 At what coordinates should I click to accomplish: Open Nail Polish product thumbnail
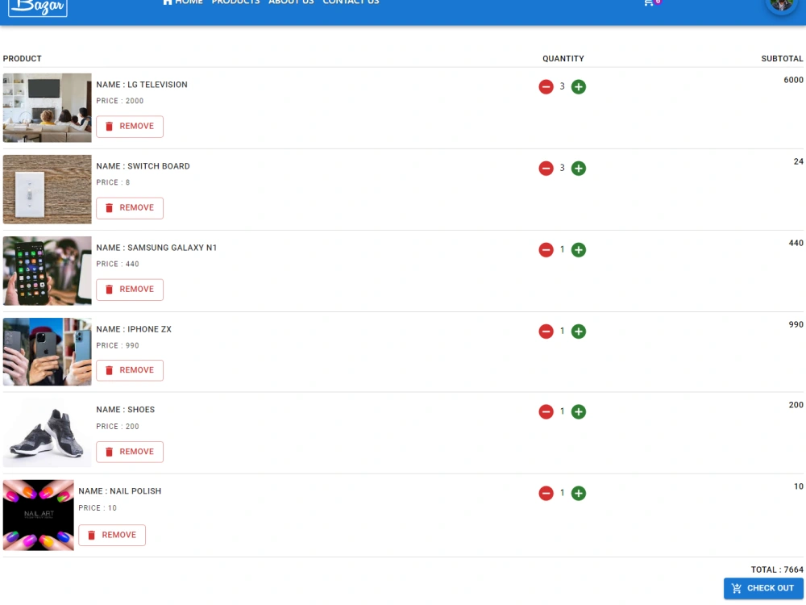[39, 515]
